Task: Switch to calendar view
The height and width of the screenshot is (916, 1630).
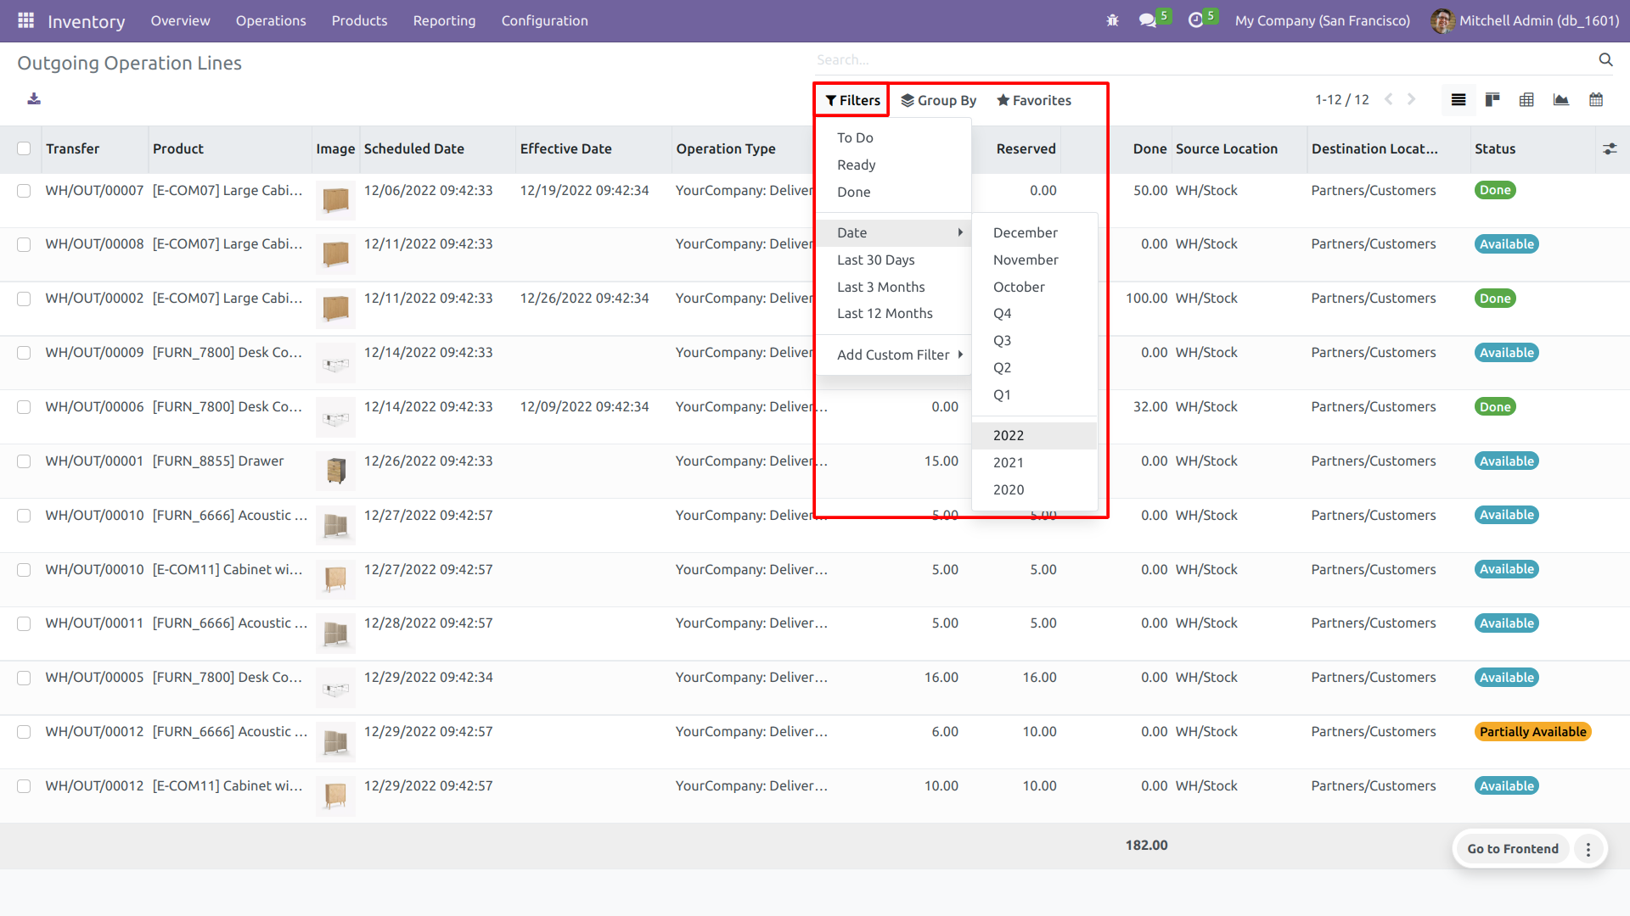Action: (x=1596, y=100)
